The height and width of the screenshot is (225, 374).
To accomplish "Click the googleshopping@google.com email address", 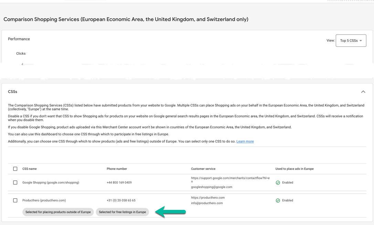I will (212, 187).
